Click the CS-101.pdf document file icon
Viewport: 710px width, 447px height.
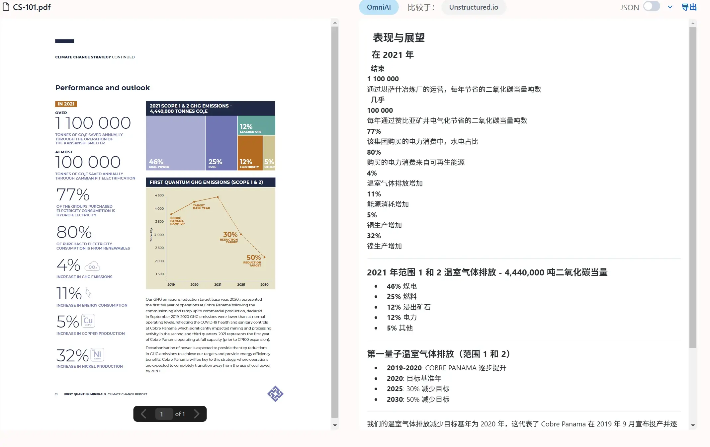tap(6, 7)
